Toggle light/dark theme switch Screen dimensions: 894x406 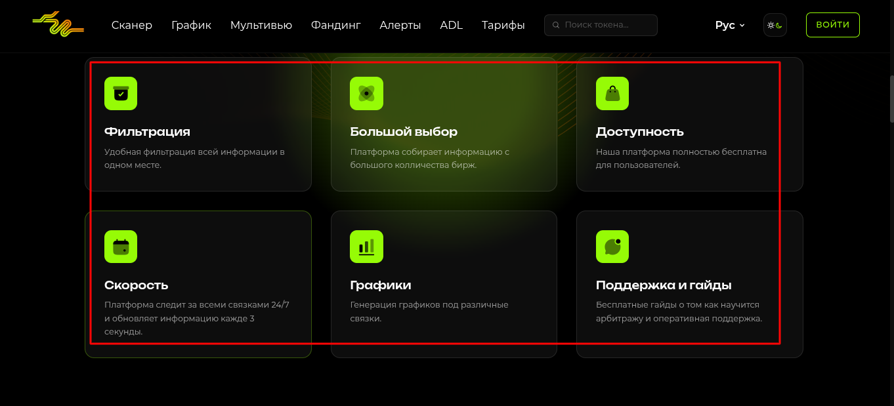click(x=775, y=25)
